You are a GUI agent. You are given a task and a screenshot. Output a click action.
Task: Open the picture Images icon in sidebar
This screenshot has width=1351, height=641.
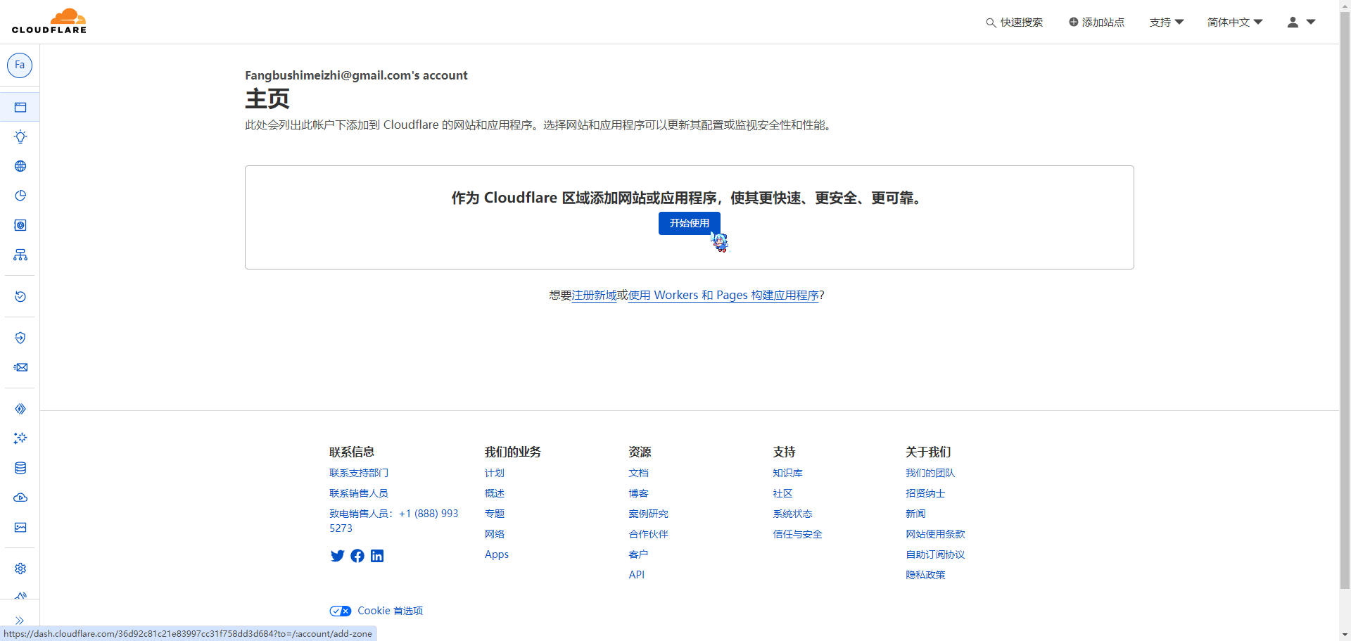[x=20, y=527]
